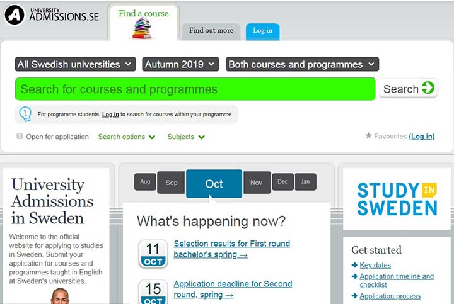Expand Search options
The height and width of the screenshot is (304, 454).
pos(127,137)
